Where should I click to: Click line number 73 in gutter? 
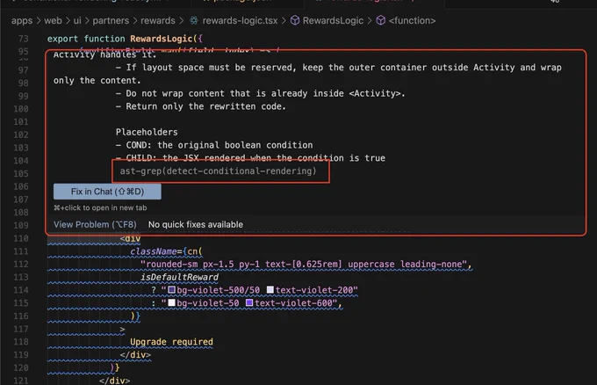click(23, 39)
